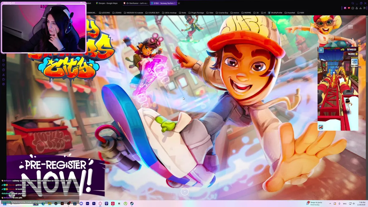Pause the Subway Surfers mini-game
The image size is (368, 207).
321,50
